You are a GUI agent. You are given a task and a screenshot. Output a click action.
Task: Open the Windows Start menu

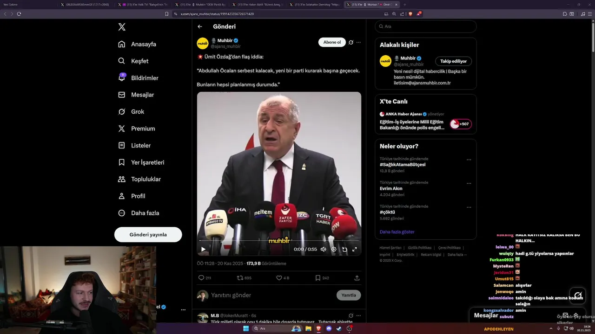coord(246,328)
